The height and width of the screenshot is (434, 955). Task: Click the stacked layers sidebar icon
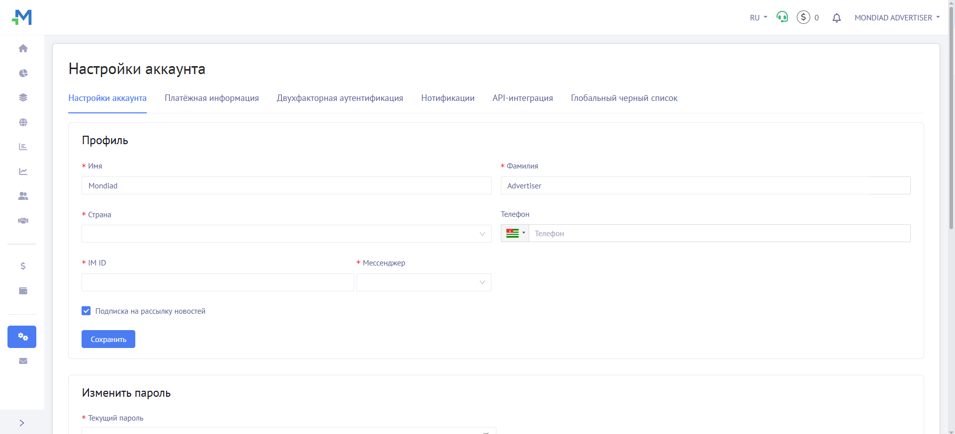[x=23, y=97]
